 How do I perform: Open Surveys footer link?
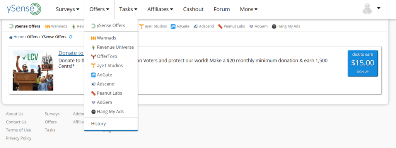(52, 114)
